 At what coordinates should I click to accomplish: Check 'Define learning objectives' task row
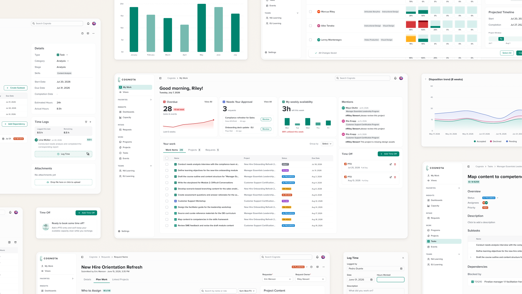tap(167, 170)
